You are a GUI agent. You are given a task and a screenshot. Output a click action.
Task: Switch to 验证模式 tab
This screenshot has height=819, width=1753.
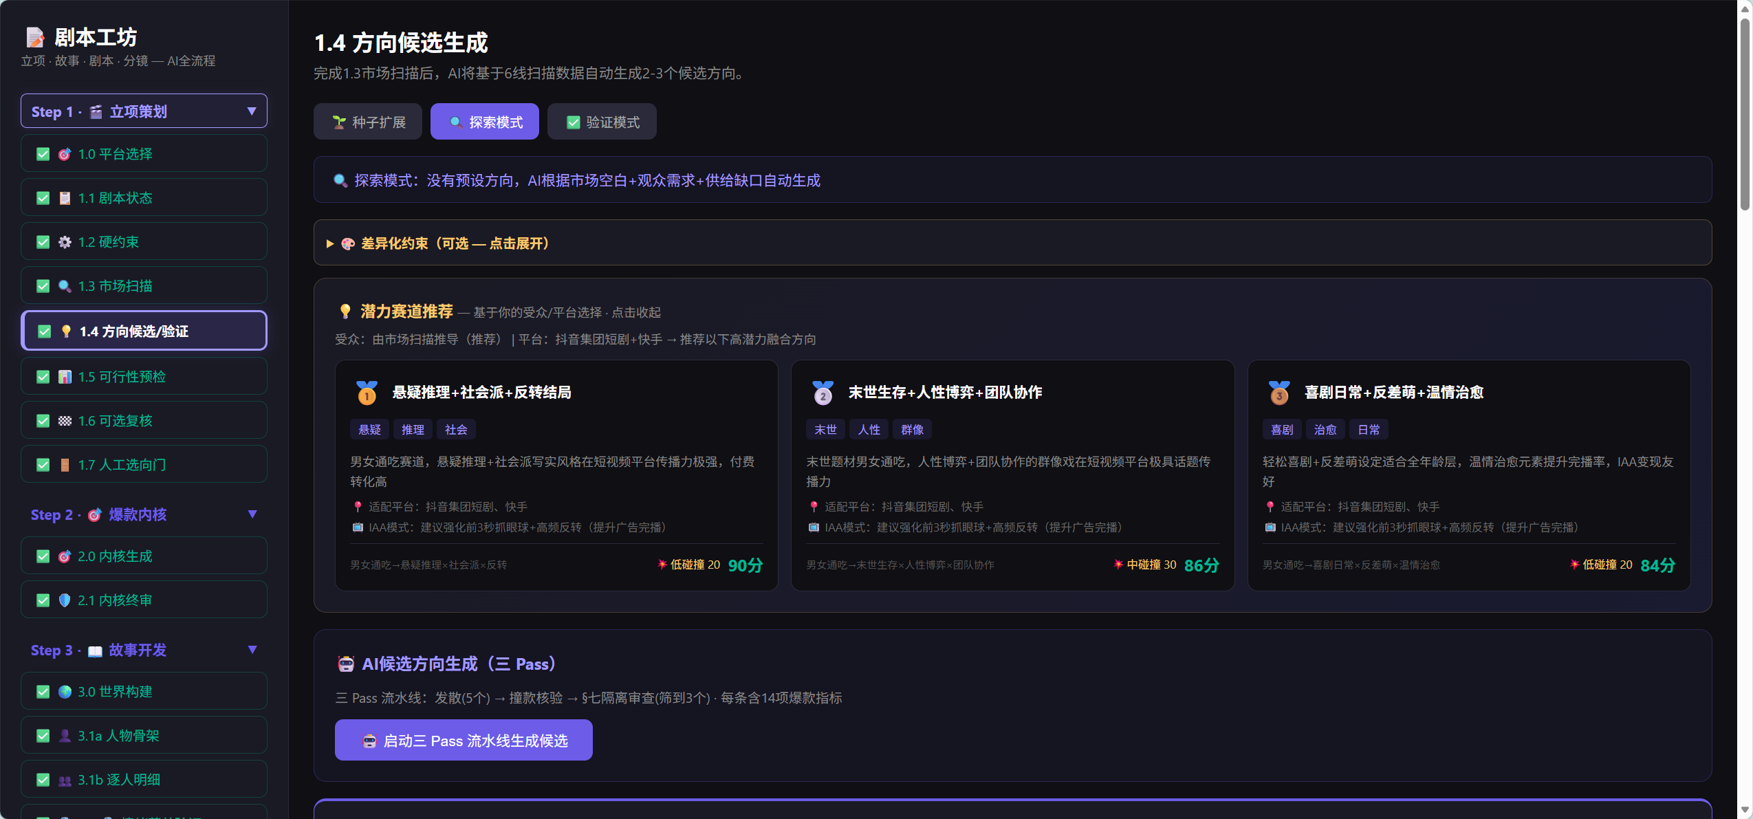(x=602, y=122)
